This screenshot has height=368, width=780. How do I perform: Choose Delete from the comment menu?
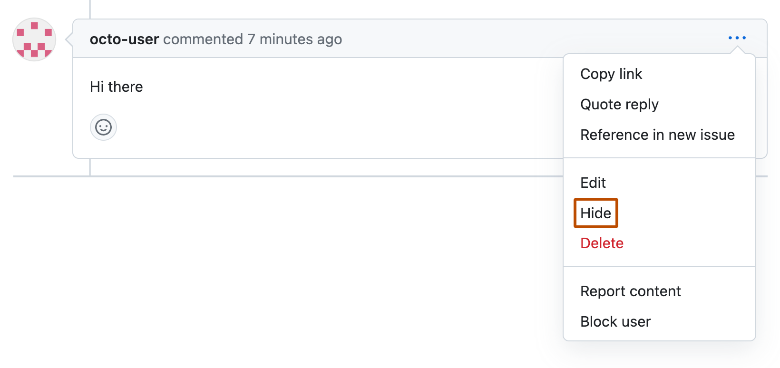pos(601,243)
